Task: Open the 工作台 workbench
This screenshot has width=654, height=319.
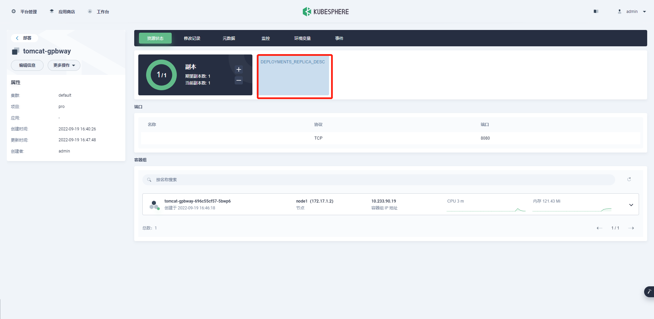Action: (x=98, y=12)
